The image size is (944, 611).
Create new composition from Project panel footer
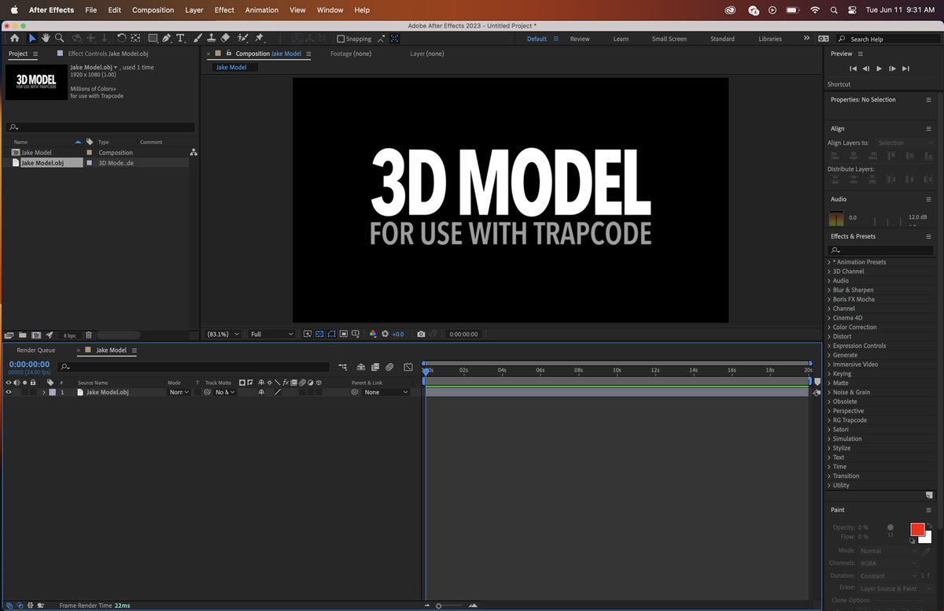point(35,335)
